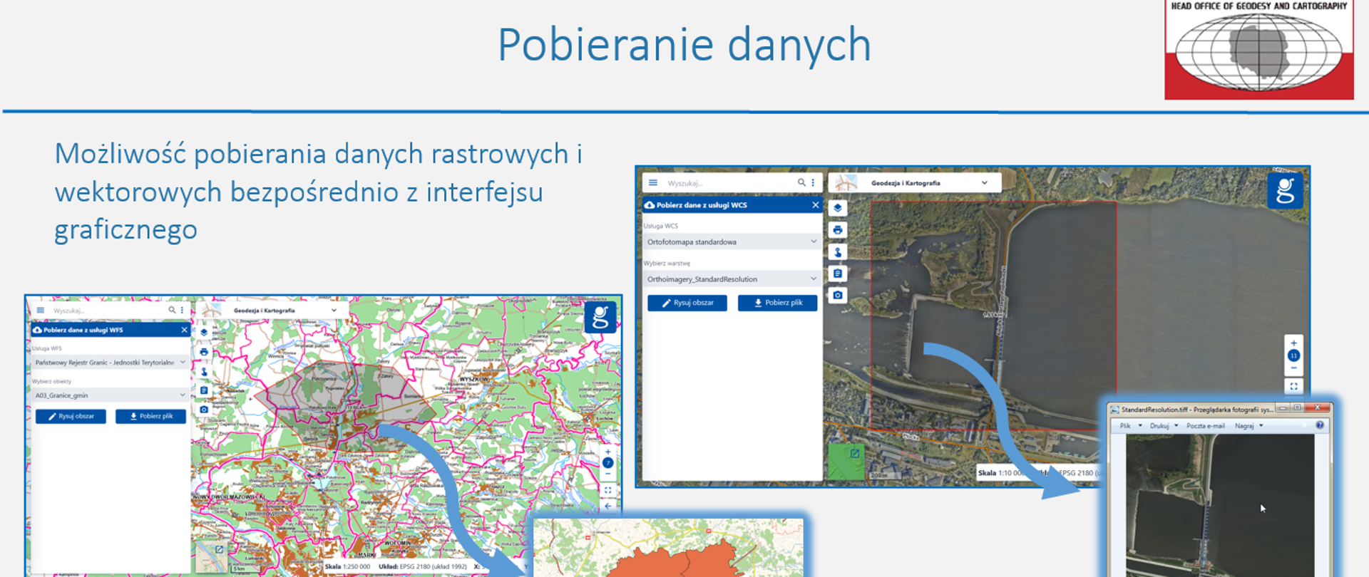Screen dimensions: 1369x577
Task: Open the Orthoimagery_StandardResolution layer dropdown
Action: click(x=732, y=279)
